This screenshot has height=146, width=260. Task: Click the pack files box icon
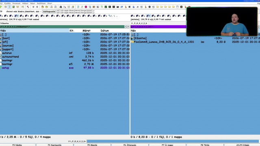[42, 7]
